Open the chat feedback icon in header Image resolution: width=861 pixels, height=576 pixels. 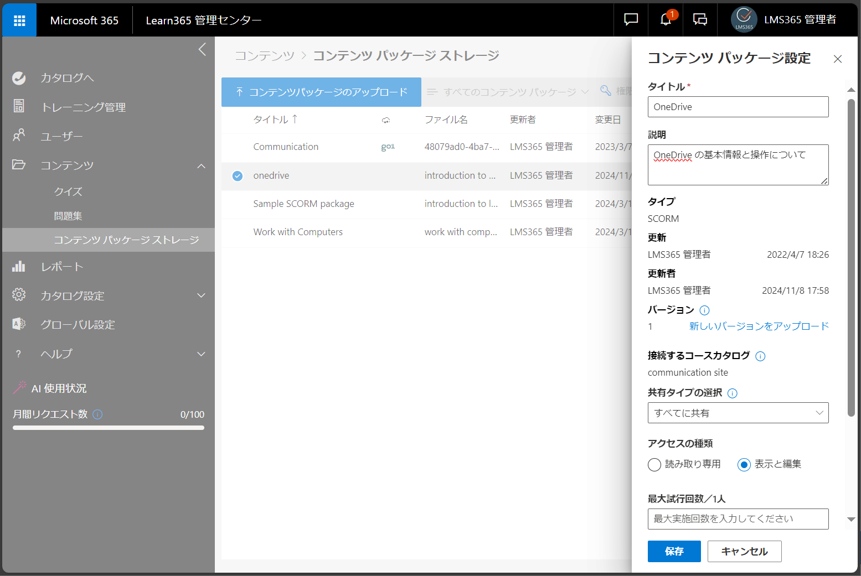coord(631,20)
